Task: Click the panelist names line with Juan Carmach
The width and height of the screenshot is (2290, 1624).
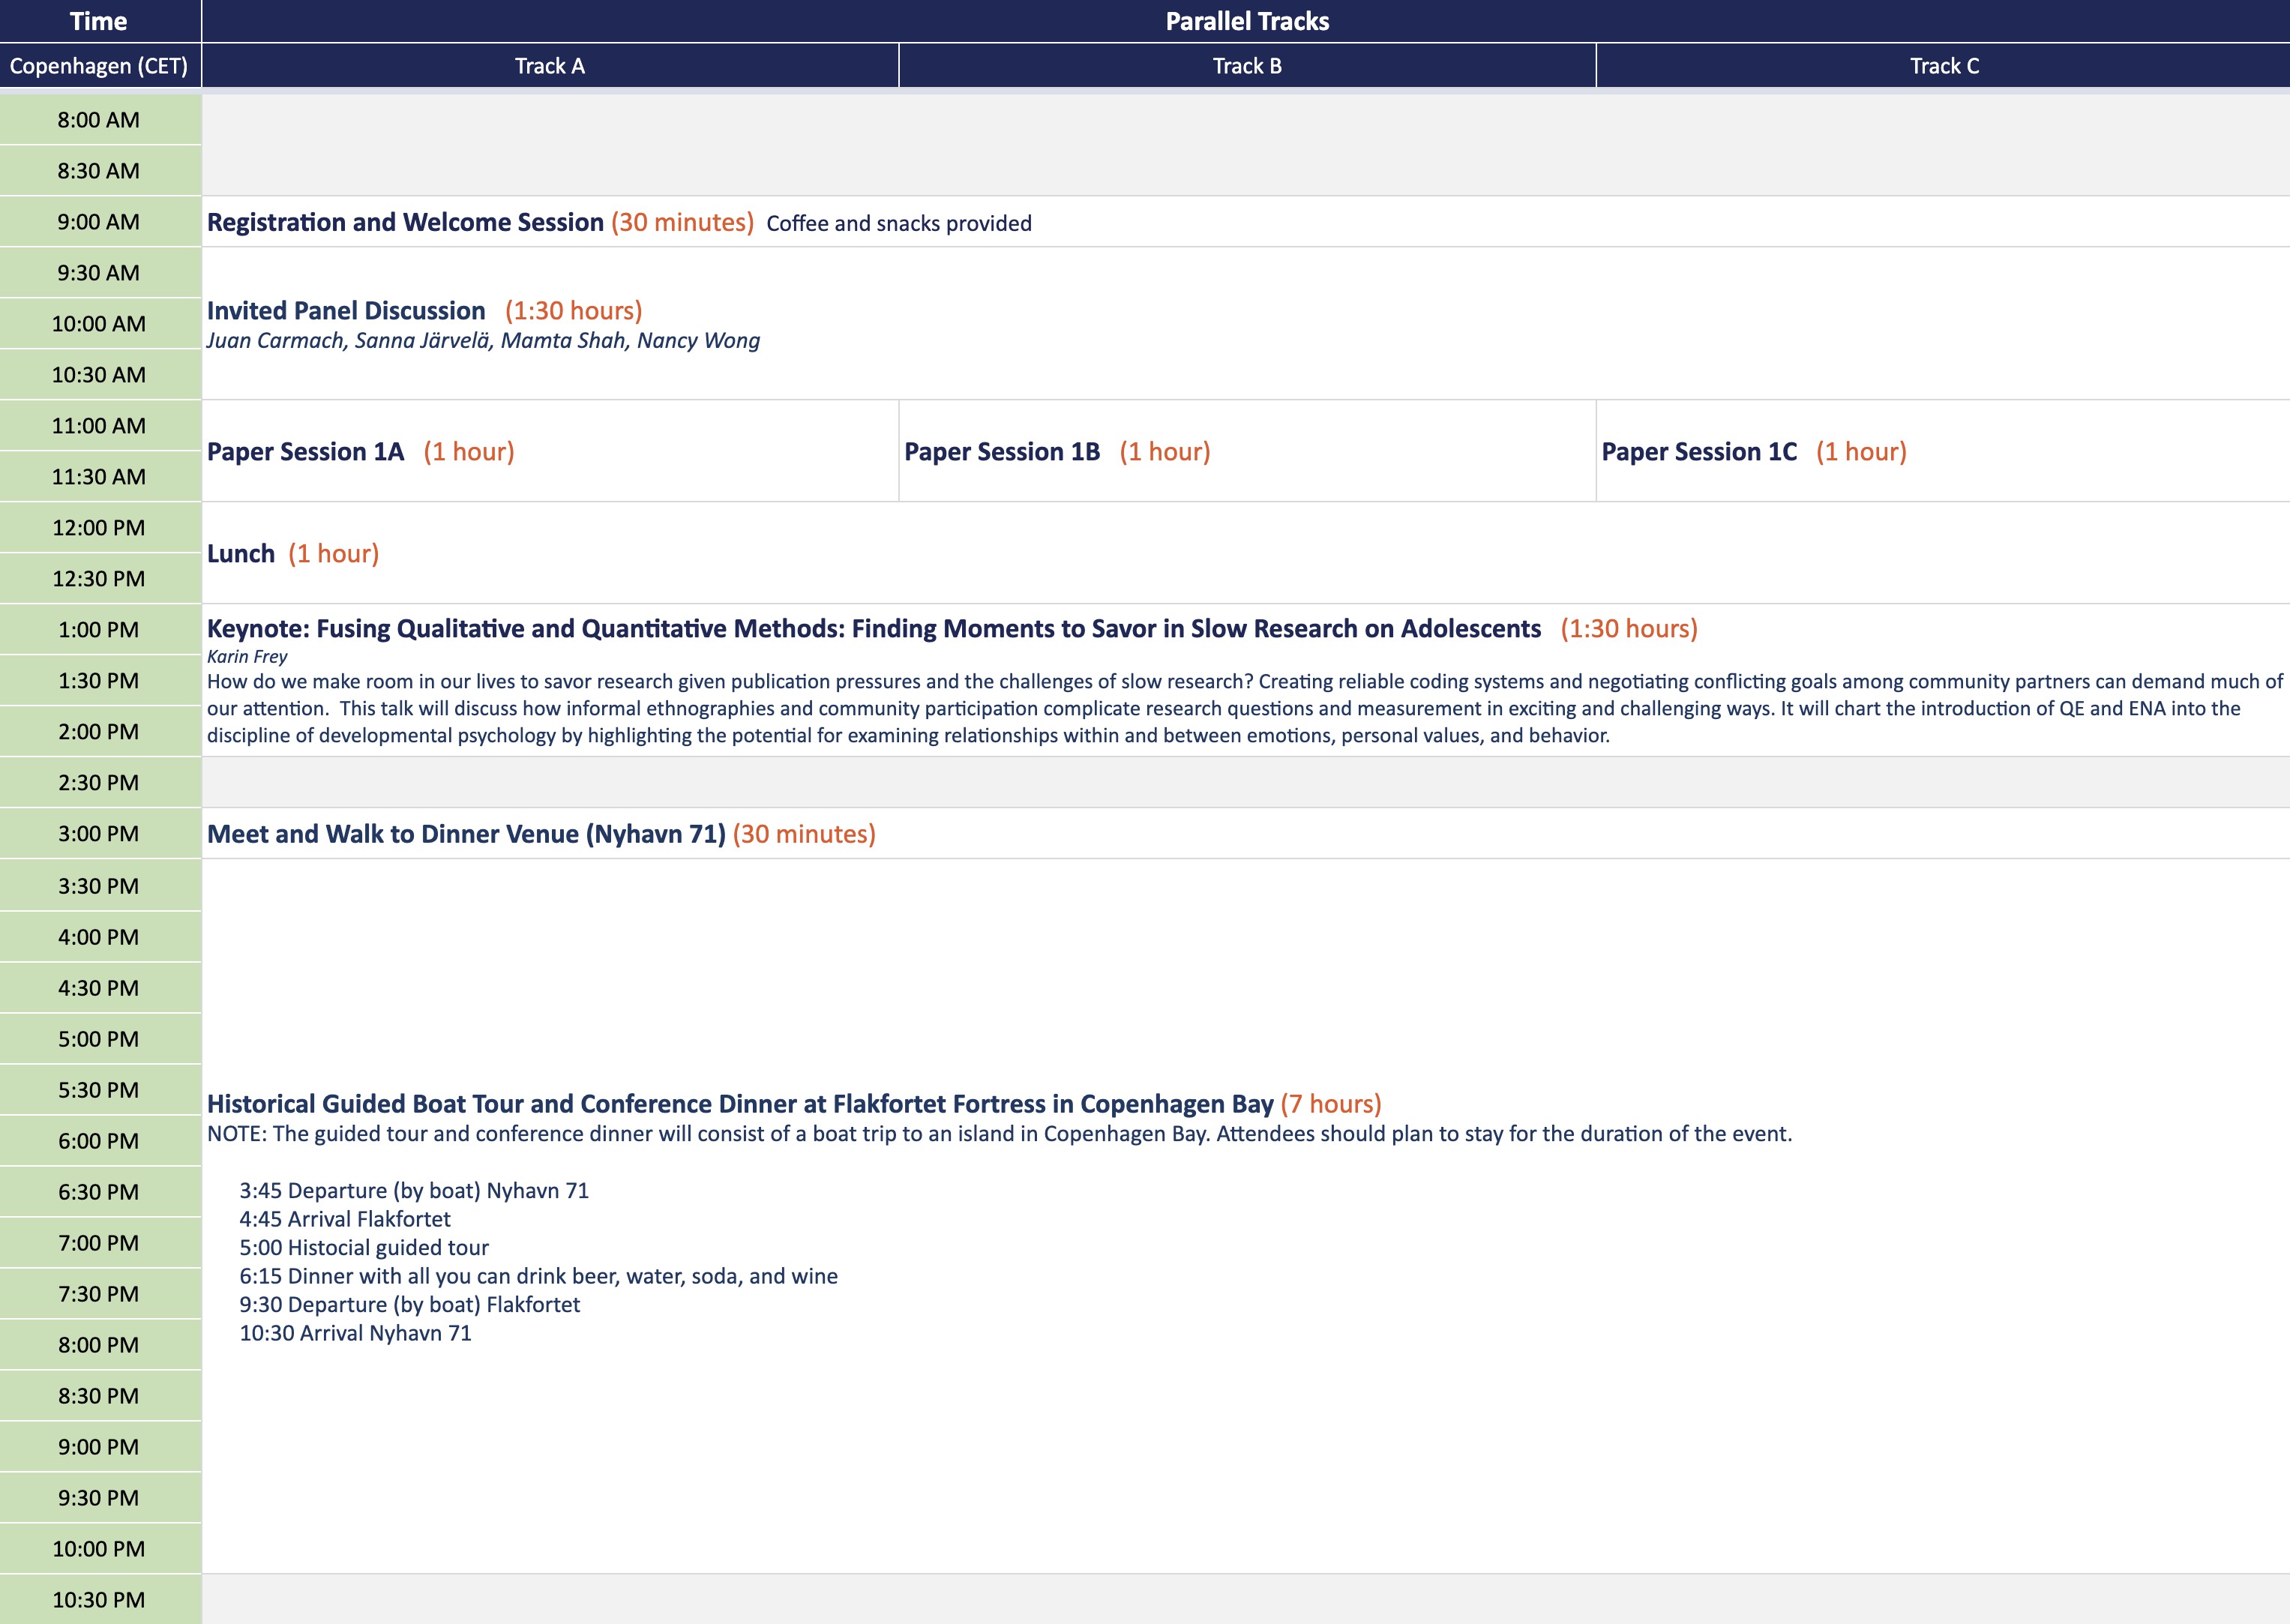Action: 483,341
